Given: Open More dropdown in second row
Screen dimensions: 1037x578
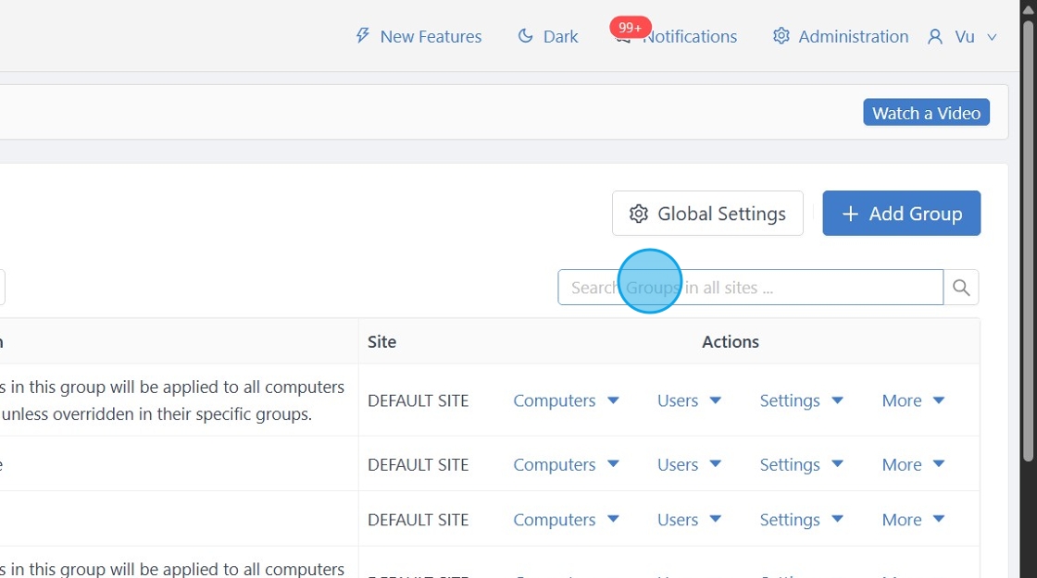Looking at the screenshot, I should point(913,464).
